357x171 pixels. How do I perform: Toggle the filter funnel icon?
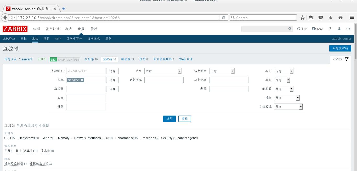pyautogui.click(x=347, y=59)
